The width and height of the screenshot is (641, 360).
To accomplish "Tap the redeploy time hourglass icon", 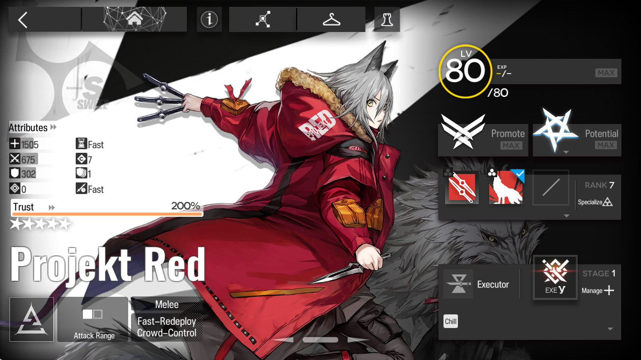I will (81, 144).
